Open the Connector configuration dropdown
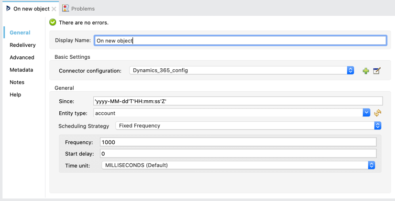 point(350,71)
